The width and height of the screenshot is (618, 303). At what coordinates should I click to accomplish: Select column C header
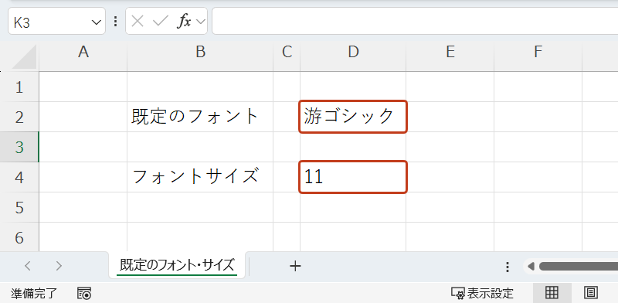click(x=287, y=52)
